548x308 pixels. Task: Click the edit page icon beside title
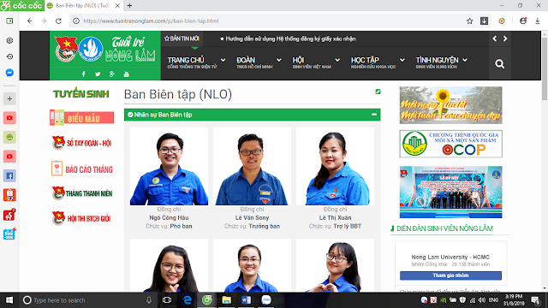click(x=378, y=92)
